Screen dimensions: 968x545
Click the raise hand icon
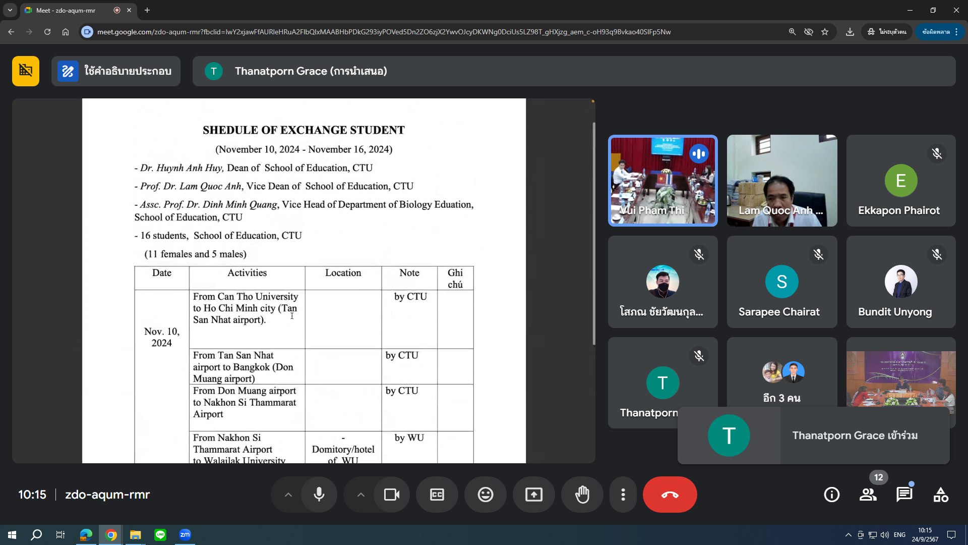[582, 495]
